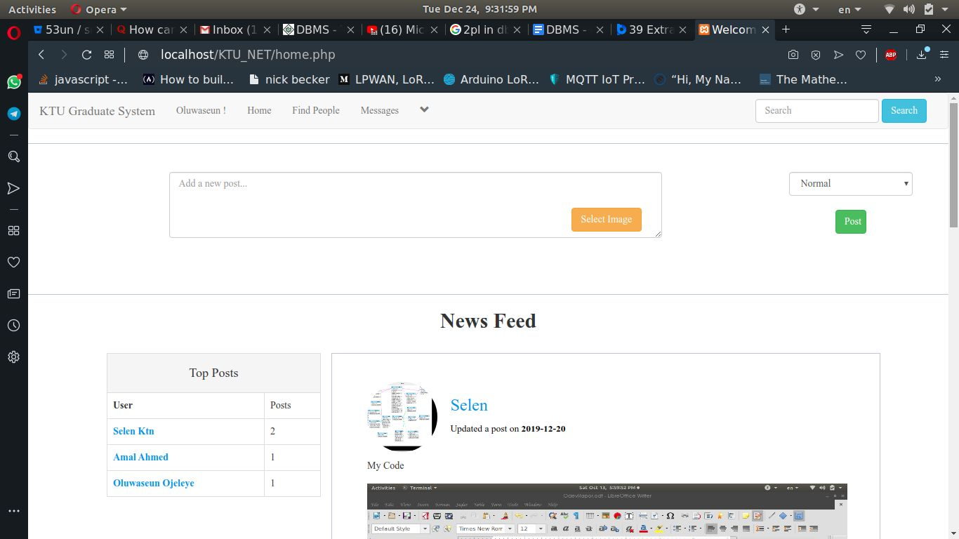Open a new tab with plus button
959x539 pixels.
tap(786, 29)
